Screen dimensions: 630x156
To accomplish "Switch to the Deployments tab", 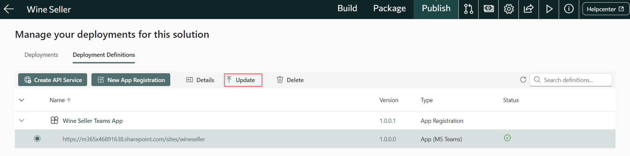I will click(x=41, y=55).
